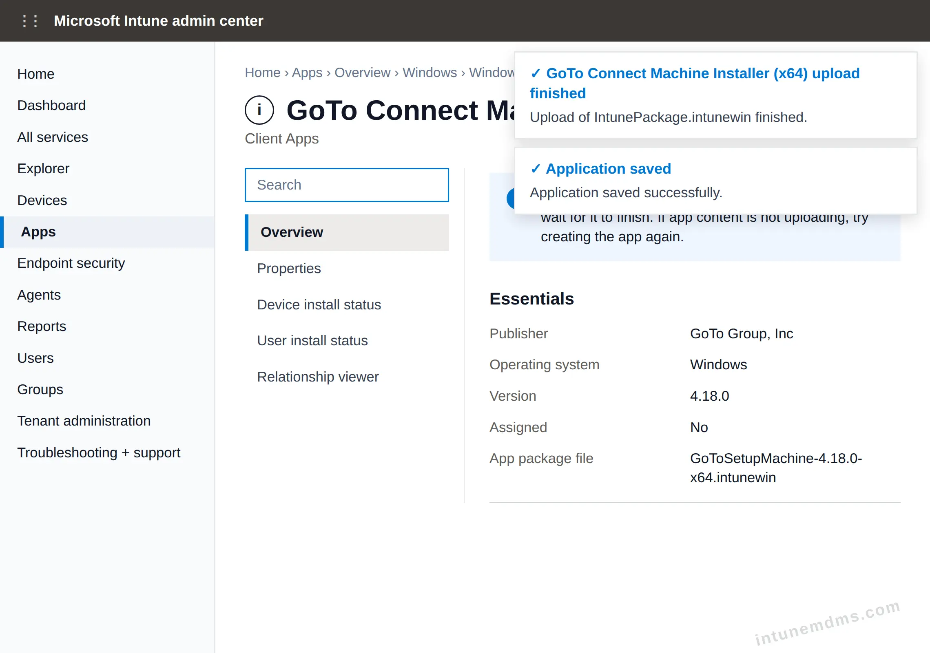The height and width of the screenshot is (653, 930).
Task: Select the Overview menu item
Action: click(347, 232)
